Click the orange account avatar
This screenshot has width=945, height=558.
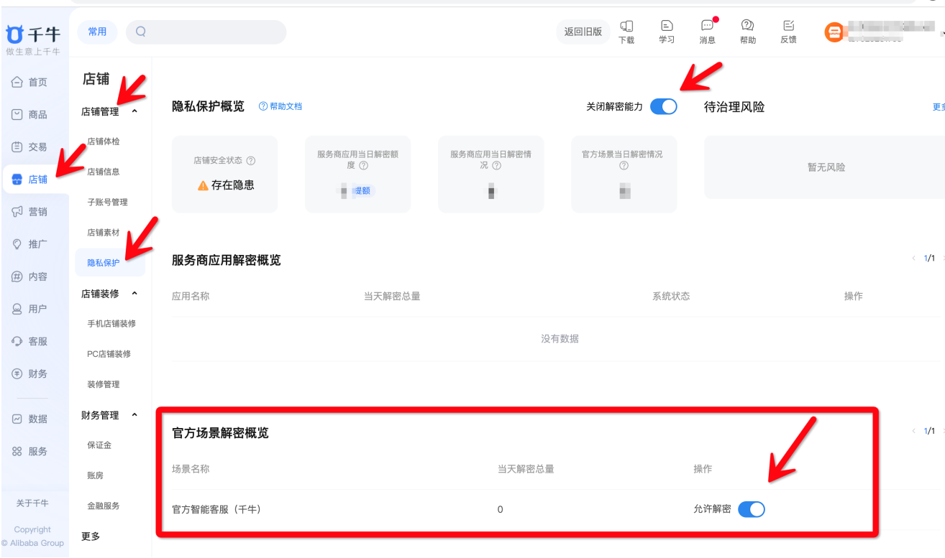pos(834,32)
